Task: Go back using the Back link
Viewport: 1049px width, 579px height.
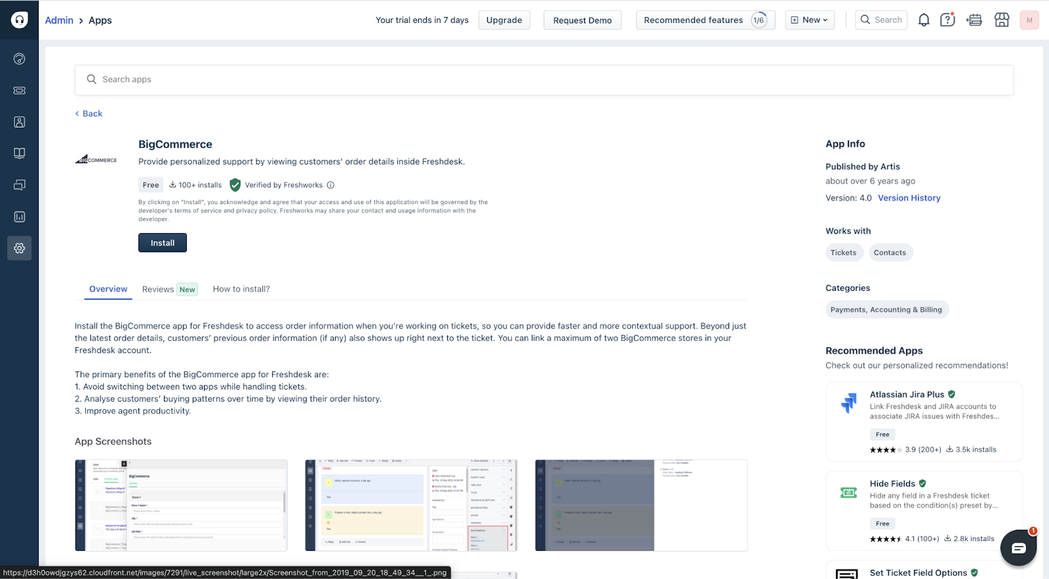Action: tap(89, 113)
